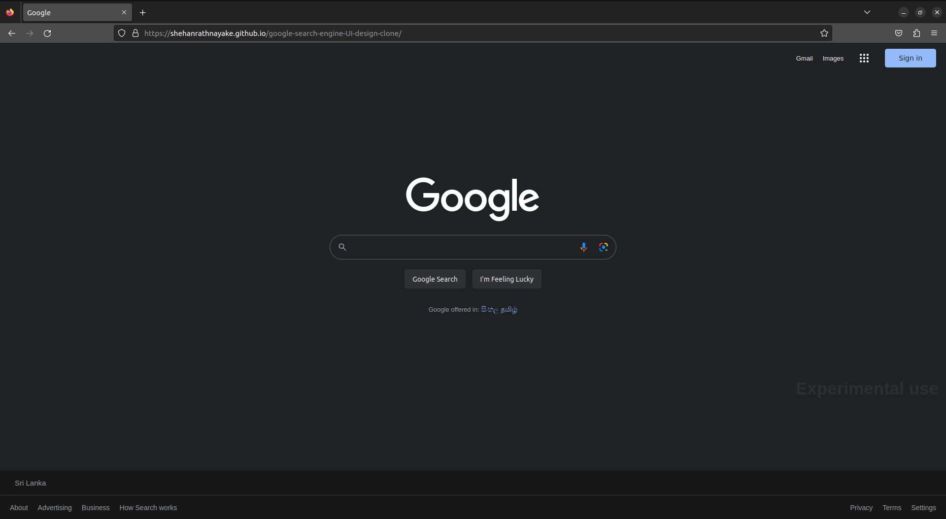Switch language to Sinhala link

click(490, 310)
